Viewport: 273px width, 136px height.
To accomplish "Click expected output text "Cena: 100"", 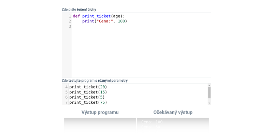I will click(152, 122).
